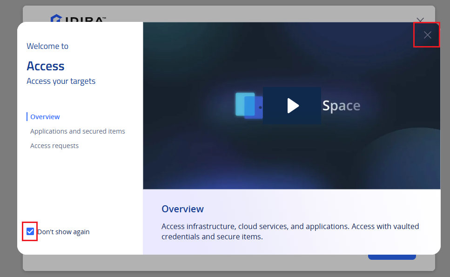Image resolution: width=450 pixels, height=277 pixels.
Task: Click the "Welcome to" heading text
Action: click(x=47, y=46)
